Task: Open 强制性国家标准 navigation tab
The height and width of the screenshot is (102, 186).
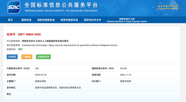Action: [46, 20]
